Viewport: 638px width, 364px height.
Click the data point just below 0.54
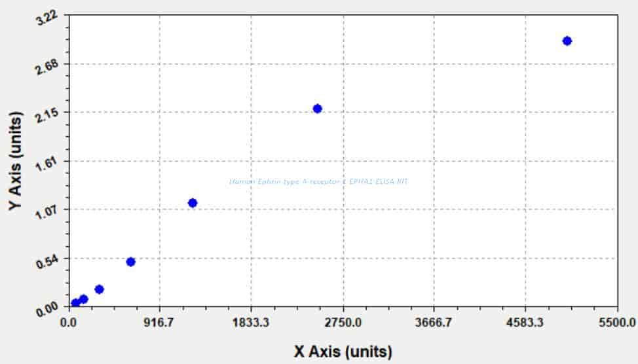(x=130, y=262)
